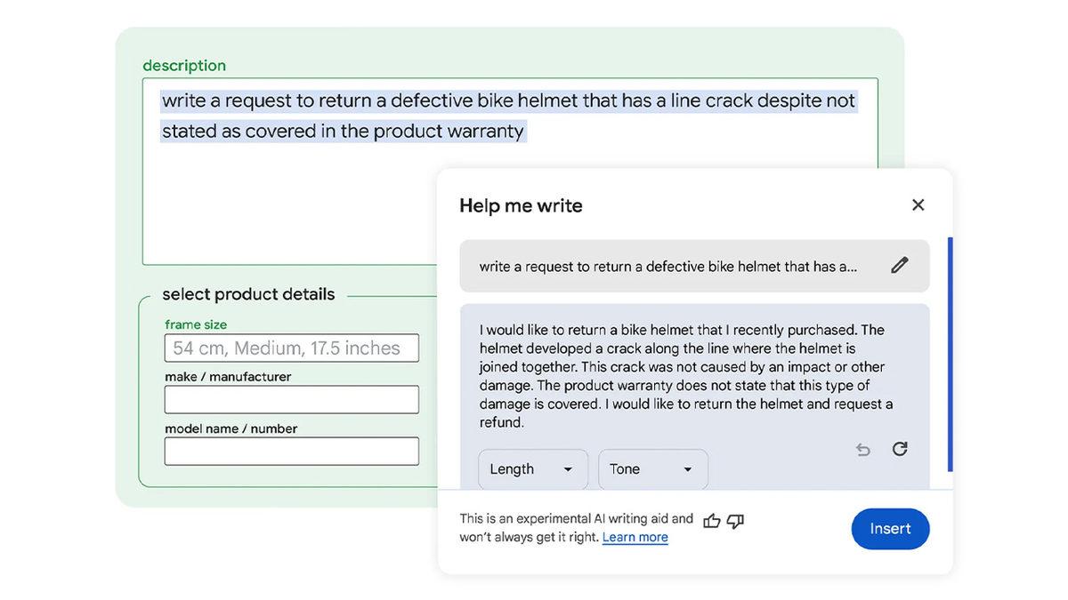The image size is (1068, 600).
Task: Undo the generated AI response
Action: [862, 450]
